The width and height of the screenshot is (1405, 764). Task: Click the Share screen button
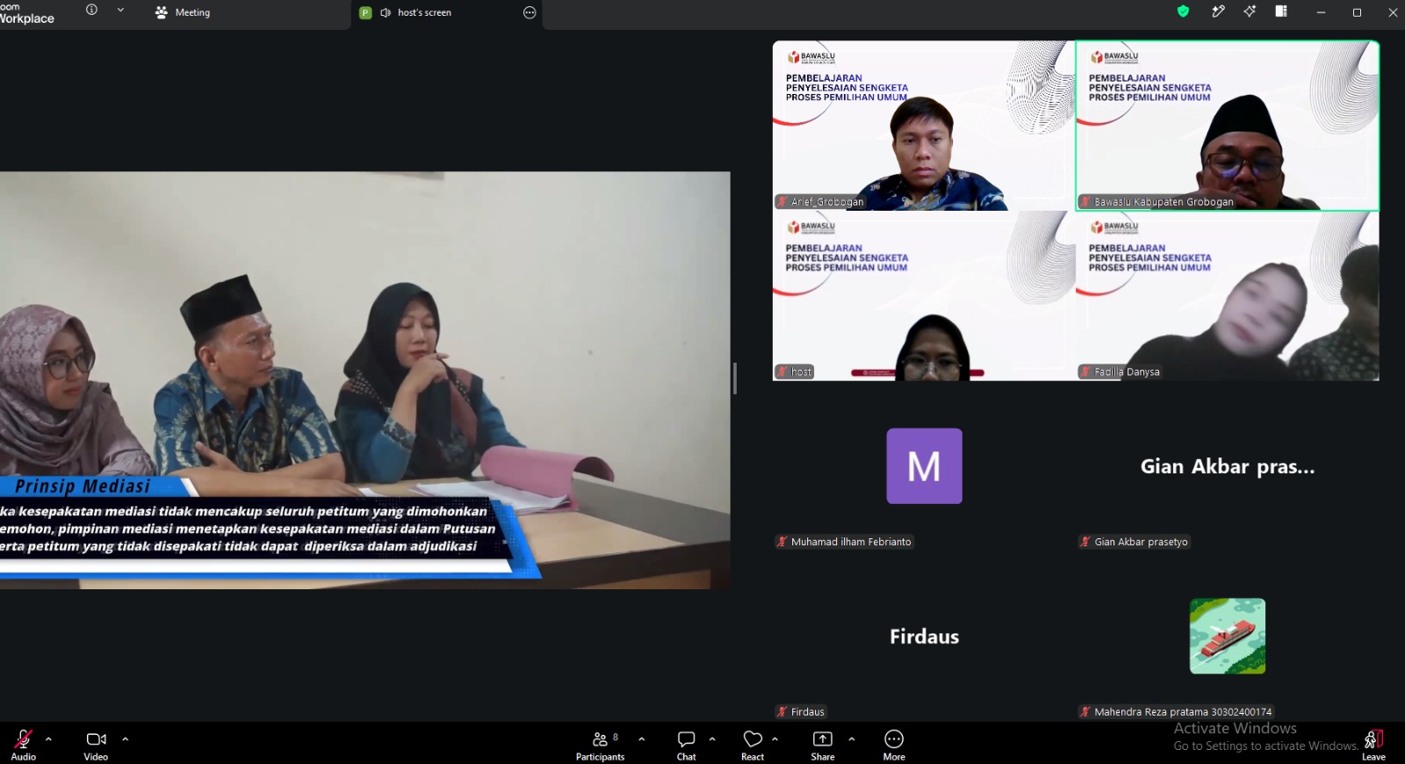(x=823, y=745)
